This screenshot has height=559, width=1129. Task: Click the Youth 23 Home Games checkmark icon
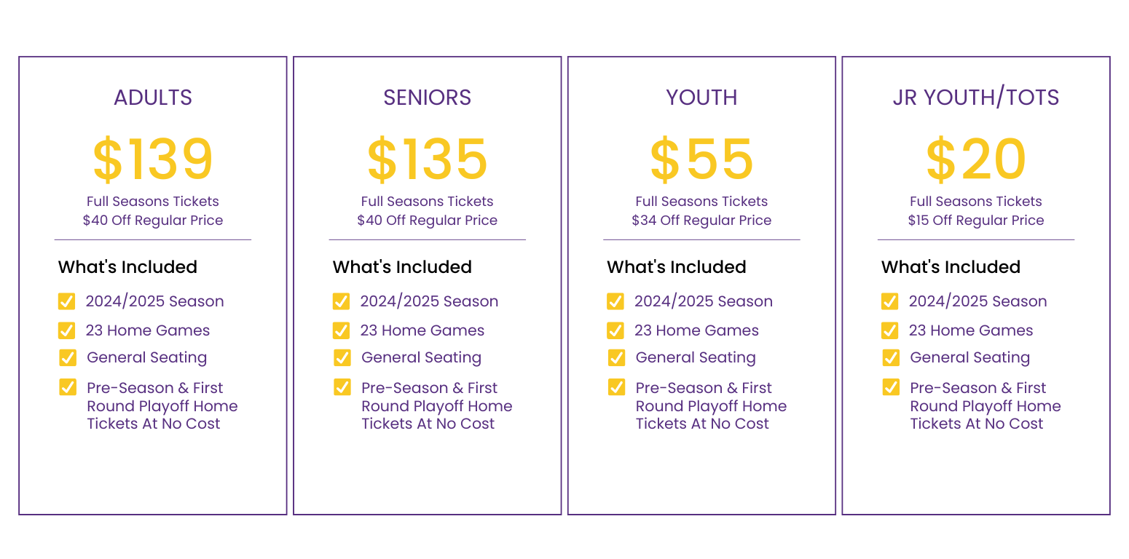tap(615, 330)
